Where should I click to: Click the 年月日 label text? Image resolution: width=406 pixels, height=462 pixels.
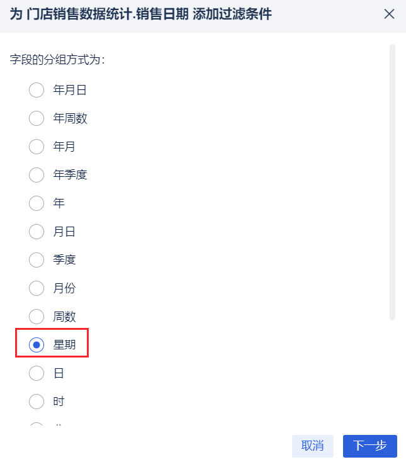pos(70,90)
